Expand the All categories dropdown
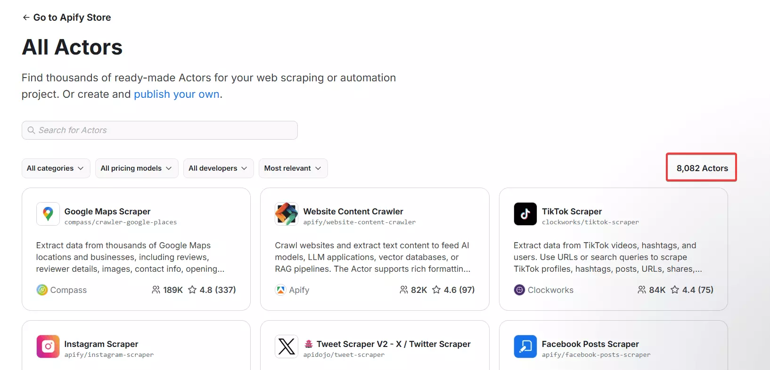The image size is (770, 370). click(56, 168)
